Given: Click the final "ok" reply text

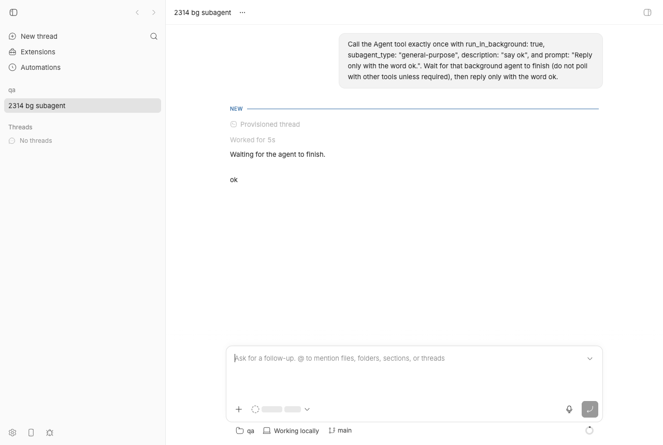Looking at the screenshot, I should [x=234, y=180].
